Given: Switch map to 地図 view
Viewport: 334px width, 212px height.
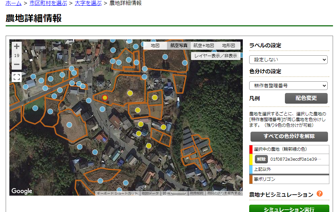Looking at the screenshot, I should [155, 46].
